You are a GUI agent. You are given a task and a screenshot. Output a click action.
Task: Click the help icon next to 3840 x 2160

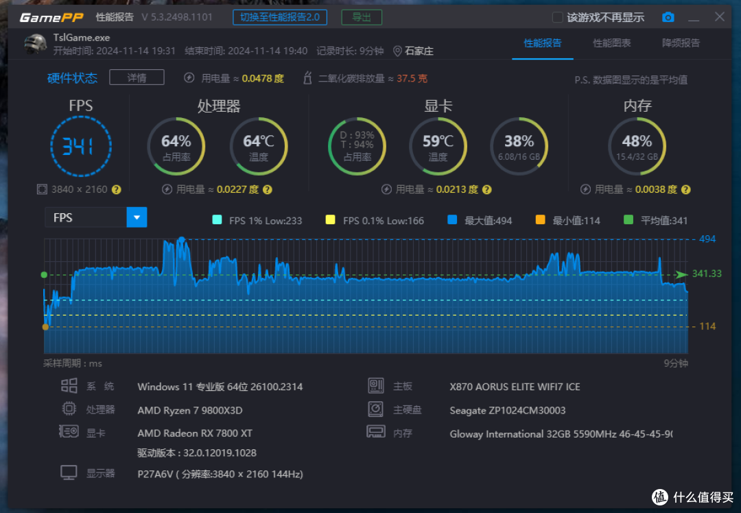pyautogui.click(x=116, y=189)
